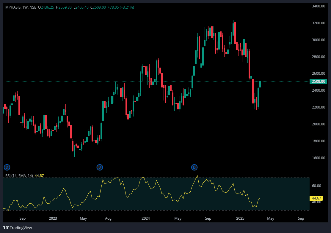Click the 1600.00 price axis label
Screen dimensions: 331x233
click(318, 158)
